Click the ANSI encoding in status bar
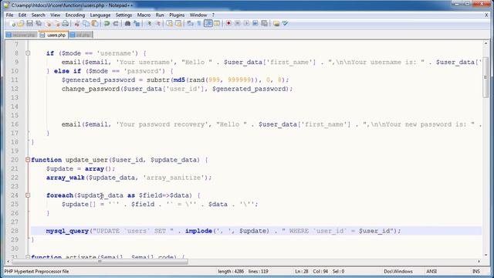 click(x=431, y=271)
